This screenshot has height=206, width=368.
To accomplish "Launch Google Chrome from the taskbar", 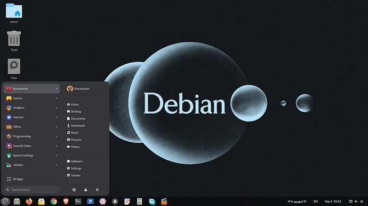I will tap(53, 201).
